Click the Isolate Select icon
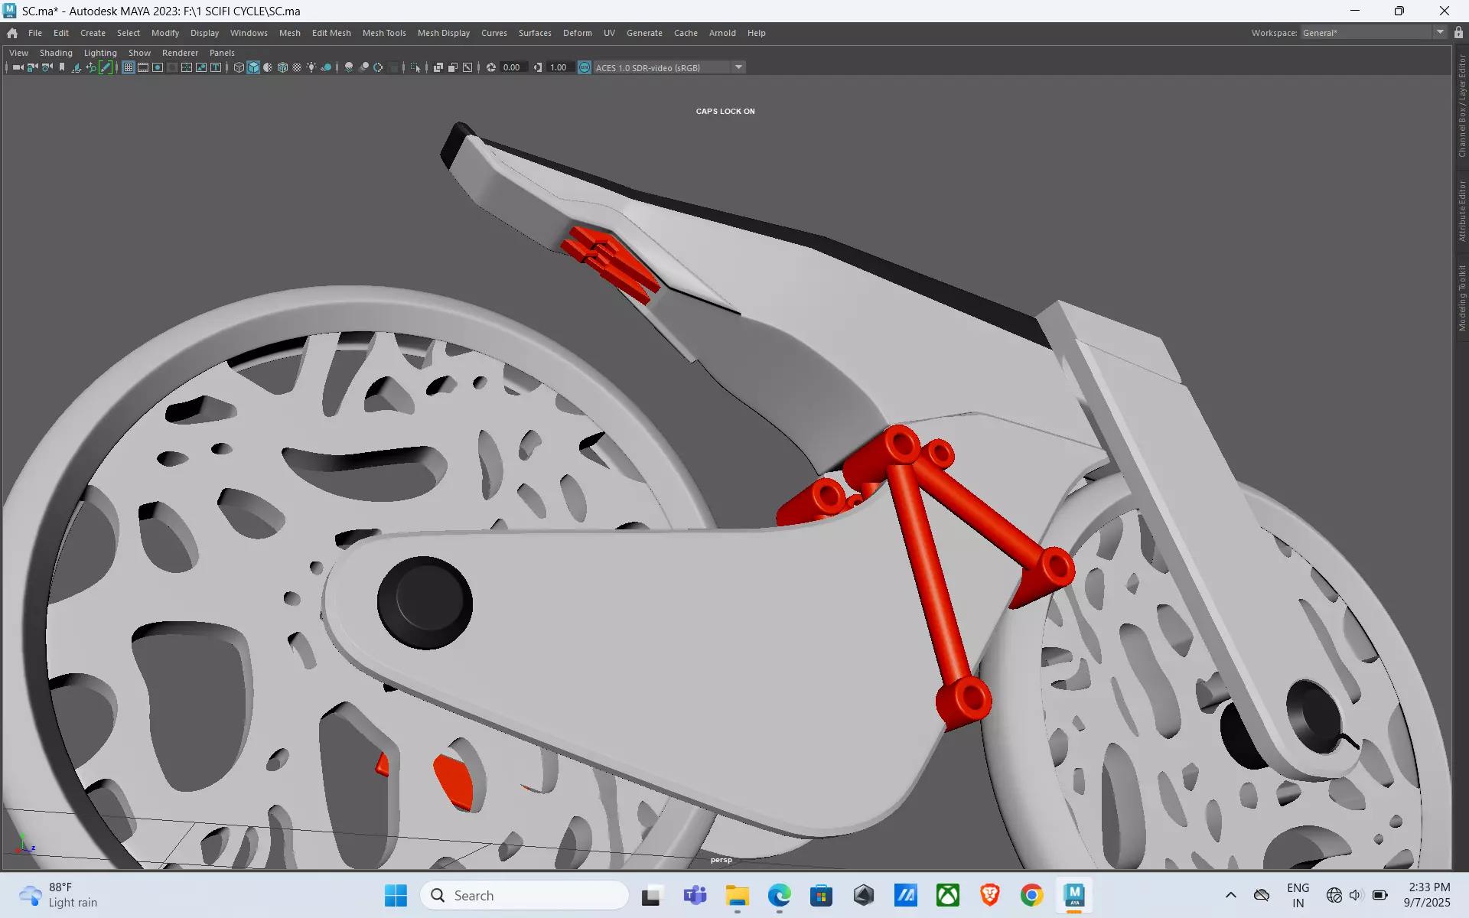This screenshot has width=1469, height=918. click(415, 67)
